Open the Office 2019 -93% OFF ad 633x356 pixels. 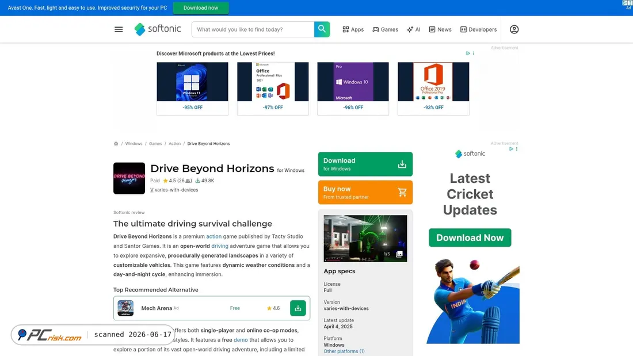433,89
